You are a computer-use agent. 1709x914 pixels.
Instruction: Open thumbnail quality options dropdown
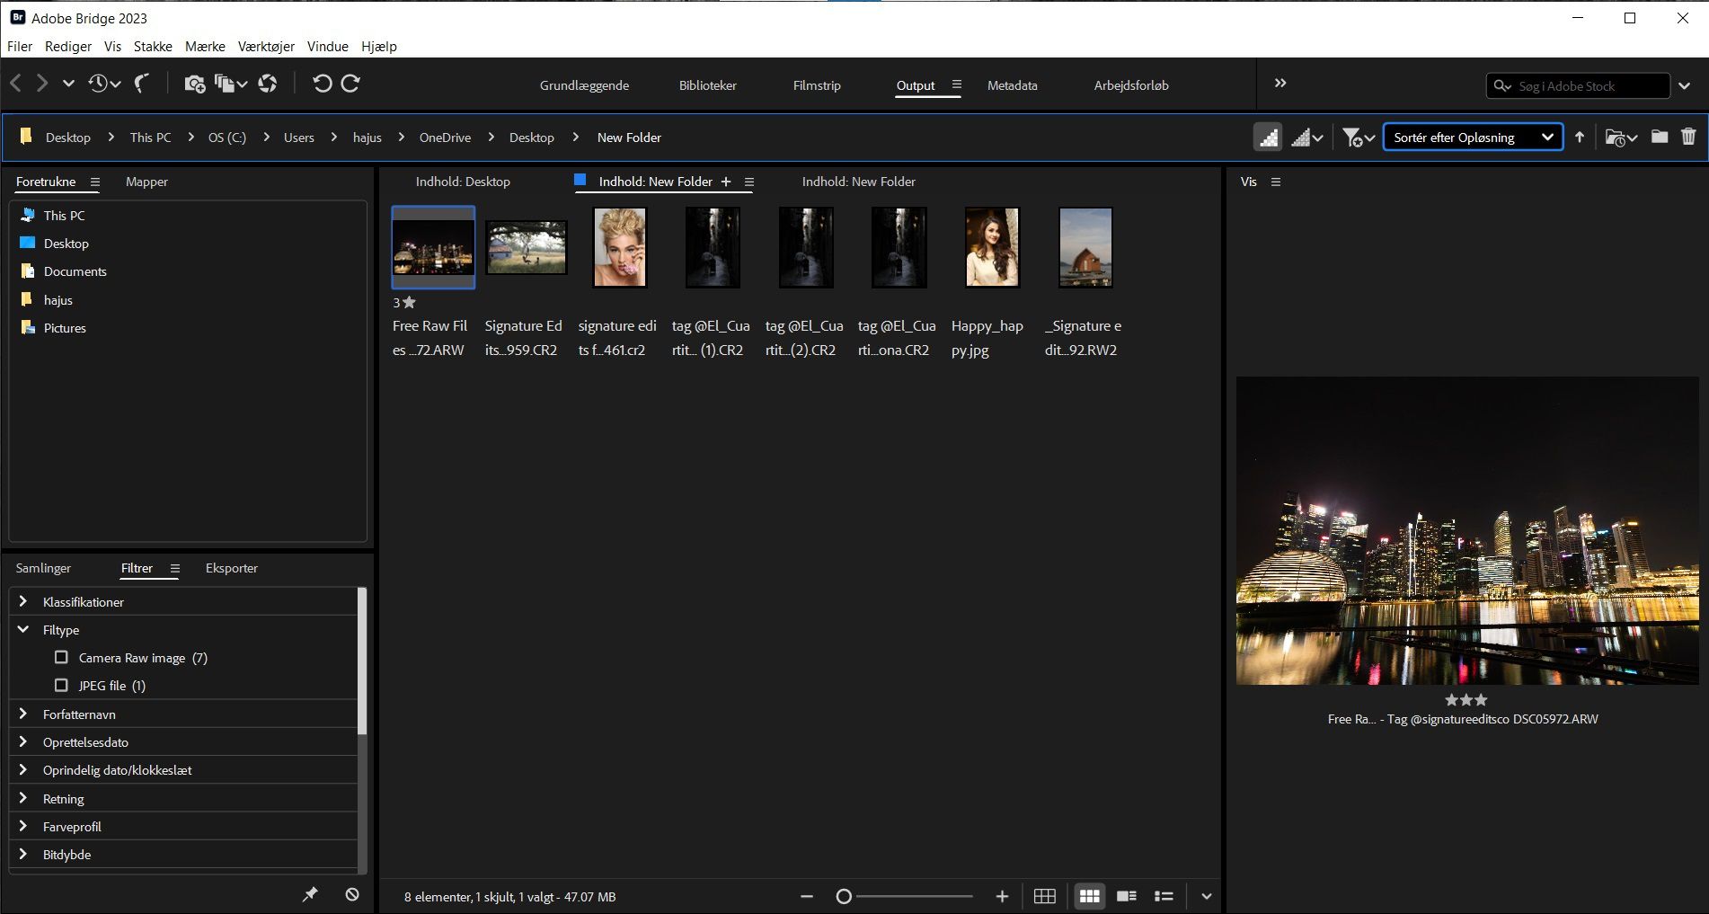1307,138
